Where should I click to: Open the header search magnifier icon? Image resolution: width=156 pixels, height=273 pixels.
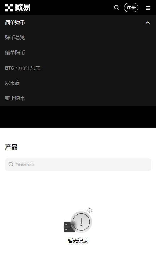[116, 8]
